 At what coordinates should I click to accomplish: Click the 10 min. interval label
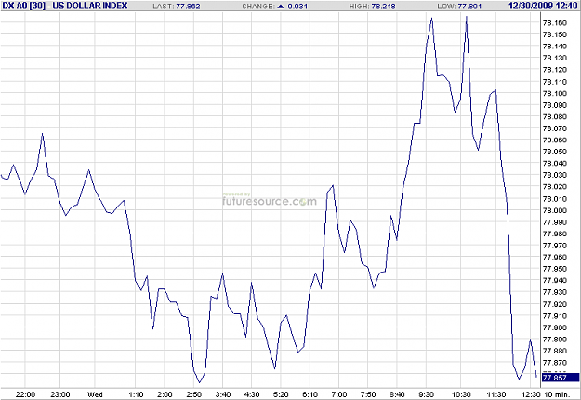(557, 394)
